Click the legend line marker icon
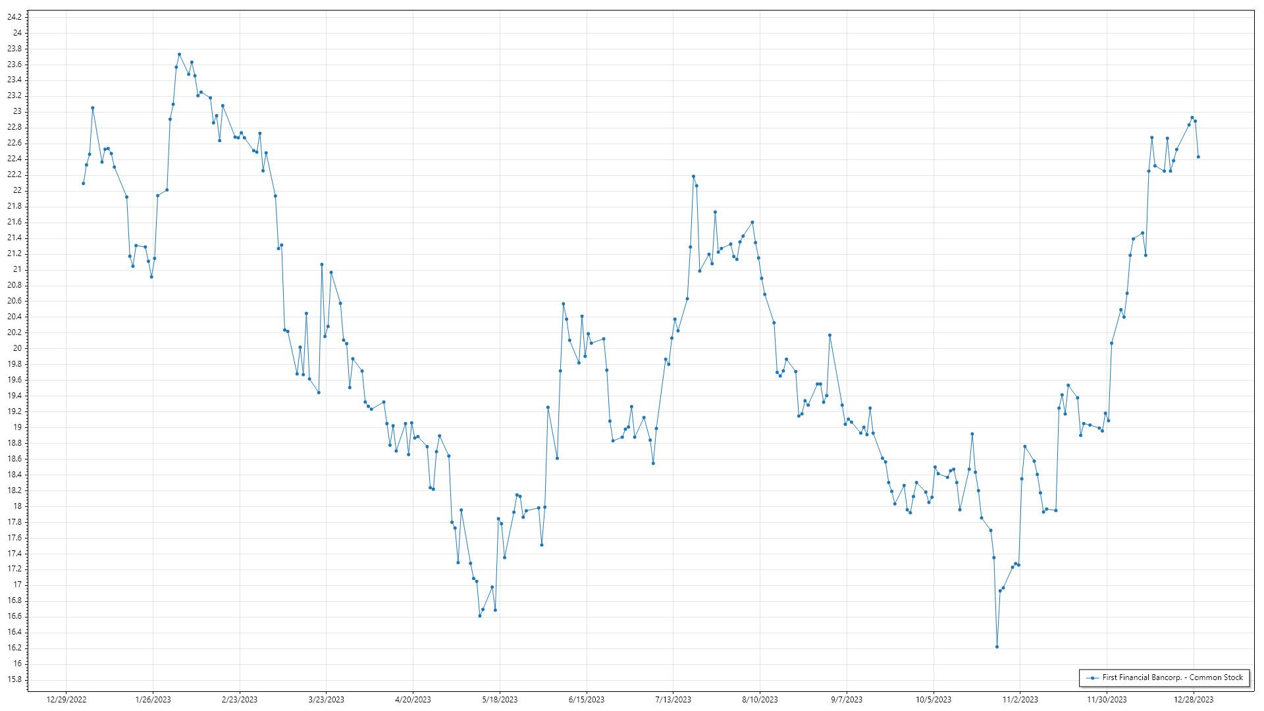 (x=1092, y=677)
